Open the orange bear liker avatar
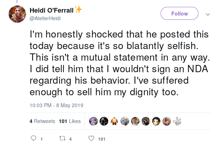Image resolution: width=219 pixels, height=149 pixels. coord(114,121)
